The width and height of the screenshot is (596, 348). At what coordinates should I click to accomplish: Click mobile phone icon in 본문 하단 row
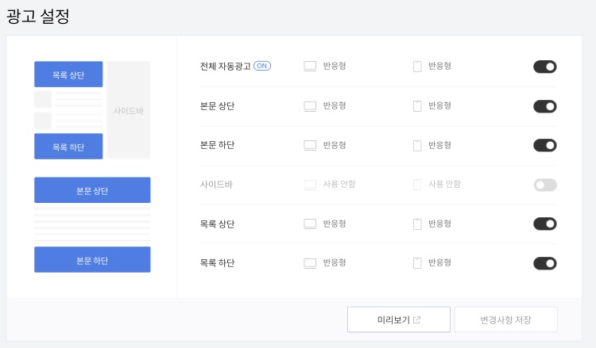tap(417, 146)
